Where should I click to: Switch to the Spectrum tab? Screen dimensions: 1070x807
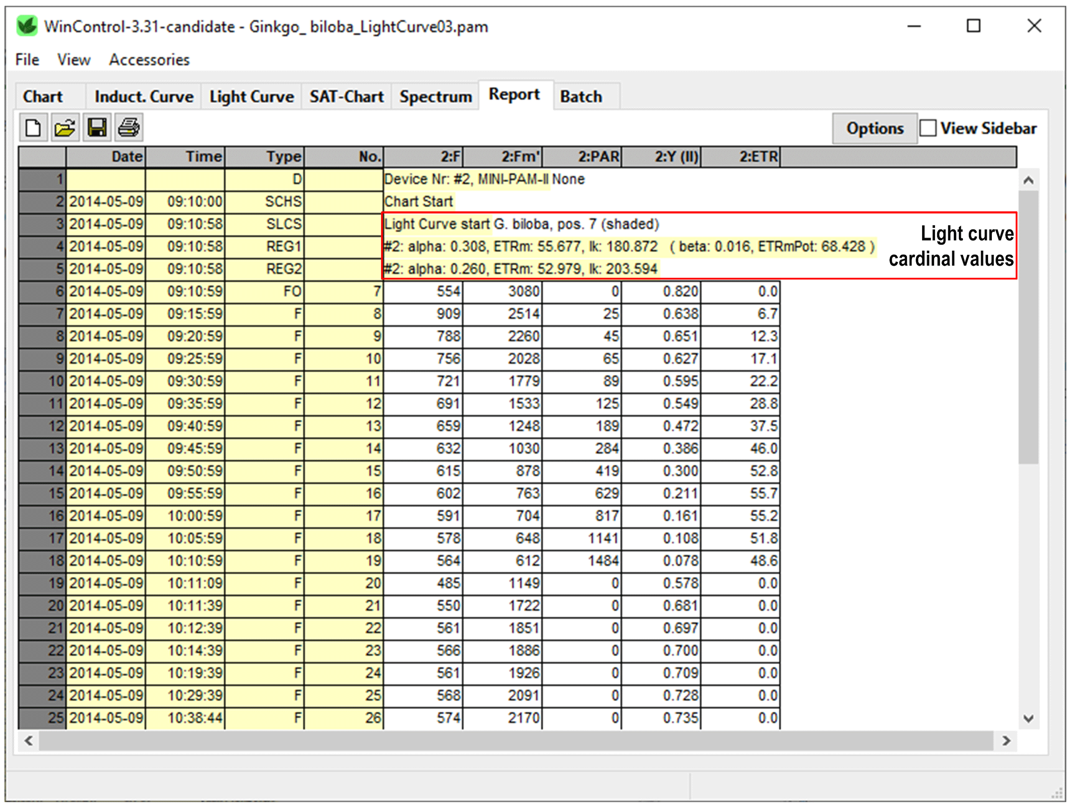pos(435,96)
